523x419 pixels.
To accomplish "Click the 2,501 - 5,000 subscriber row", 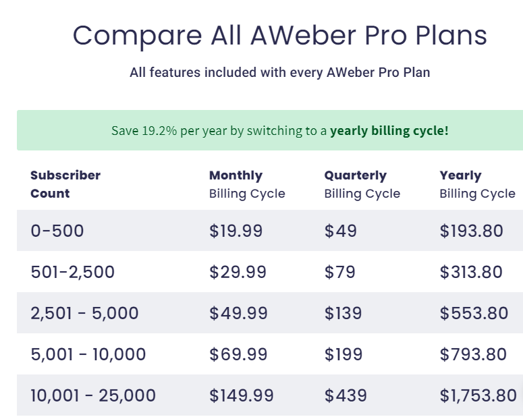I will click(x=84, y=313).
